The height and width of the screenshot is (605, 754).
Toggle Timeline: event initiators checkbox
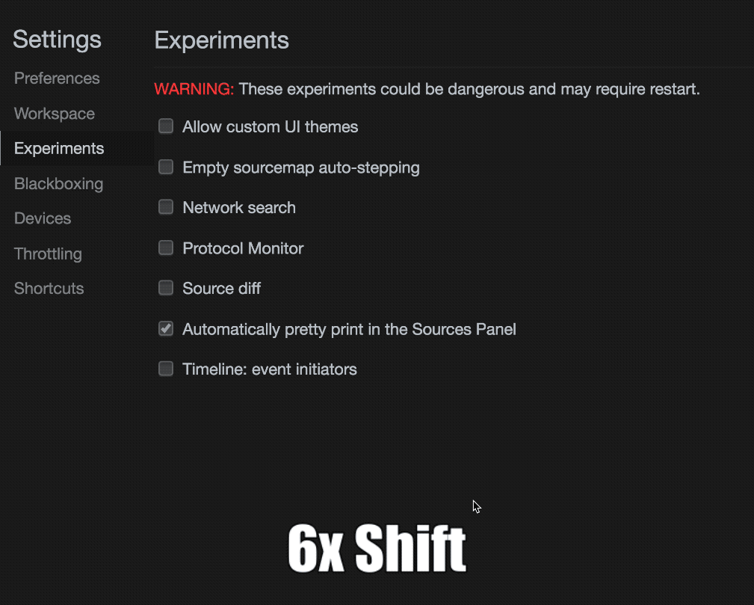[166, 369]
